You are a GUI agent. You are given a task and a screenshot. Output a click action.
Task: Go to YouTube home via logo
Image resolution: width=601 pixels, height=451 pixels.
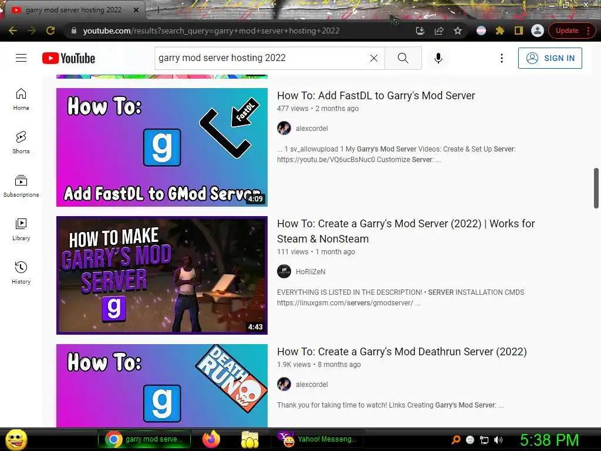click(69, 58)
